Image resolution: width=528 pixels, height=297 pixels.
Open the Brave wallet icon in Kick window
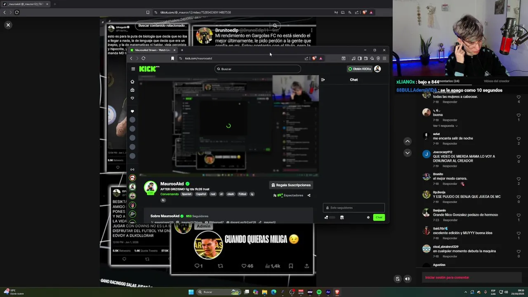pyautogui.click(x=366, y=58)
